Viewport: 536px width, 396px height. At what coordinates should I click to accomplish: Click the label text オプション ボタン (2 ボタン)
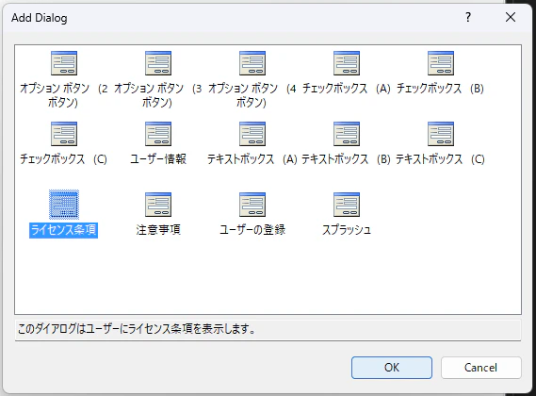point(63,95)
